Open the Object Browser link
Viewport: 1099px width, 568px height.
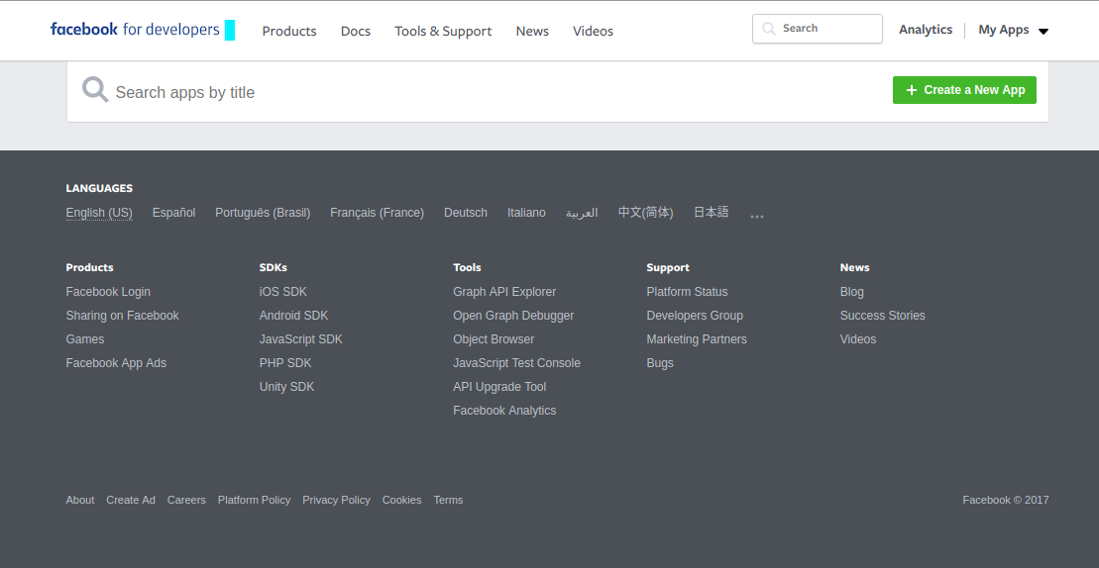click(495, 339)
